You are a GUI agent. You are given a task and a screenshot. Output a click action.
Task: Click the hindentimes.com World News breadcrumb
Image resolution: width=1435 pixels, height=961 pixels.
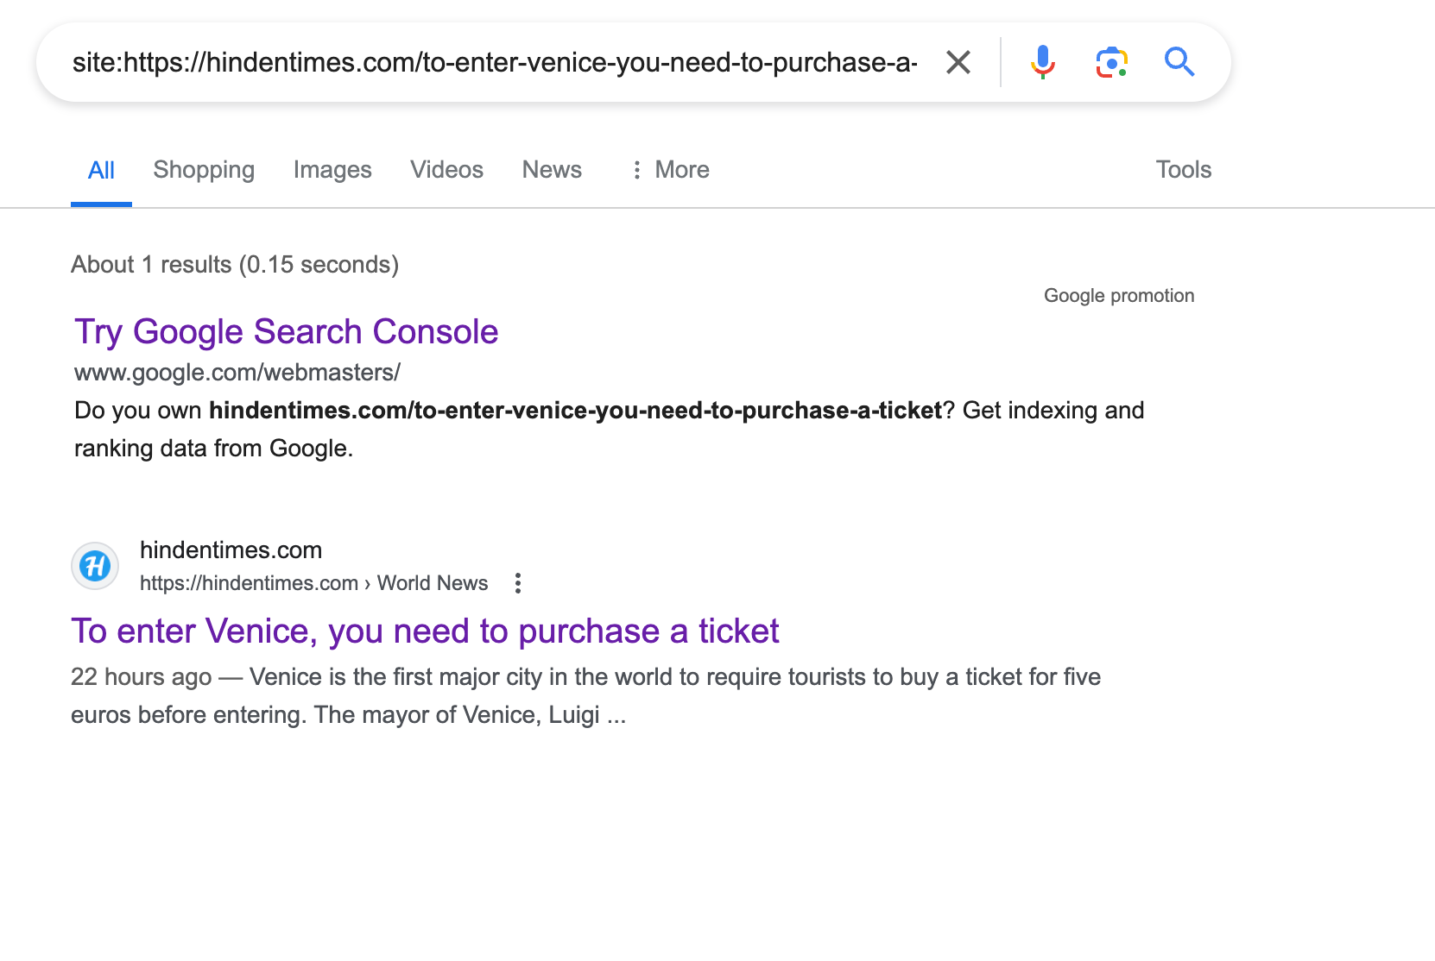(x=313, y=583)
